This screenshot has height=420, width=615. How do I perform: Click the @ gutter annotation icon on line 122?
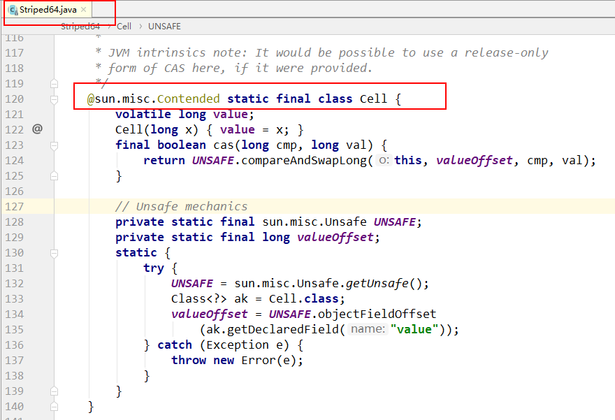37,129
